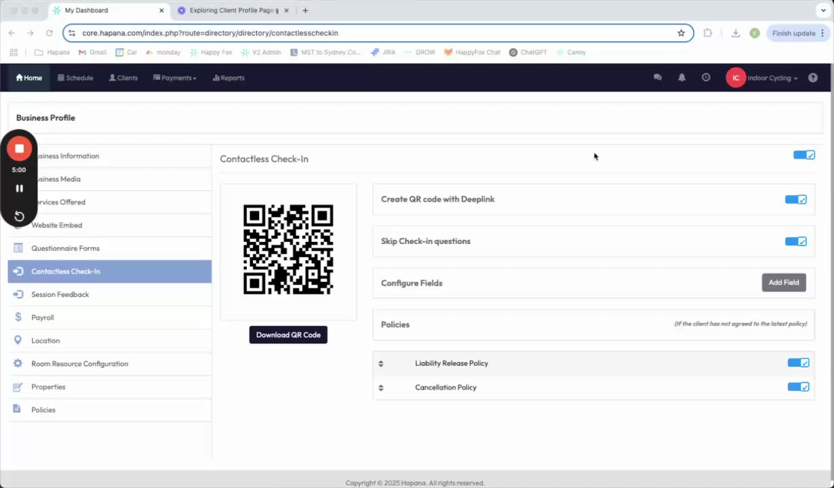Click the IC avatar circle
This screenshot has height=488, width=834.
pos(736,78)
